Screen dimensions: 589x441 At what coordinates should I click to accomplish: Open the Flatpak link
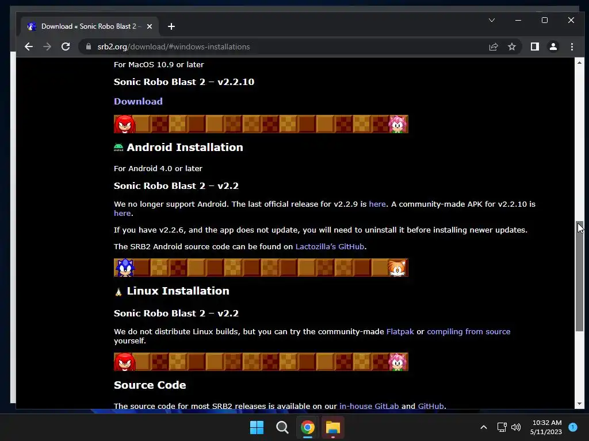400,331
